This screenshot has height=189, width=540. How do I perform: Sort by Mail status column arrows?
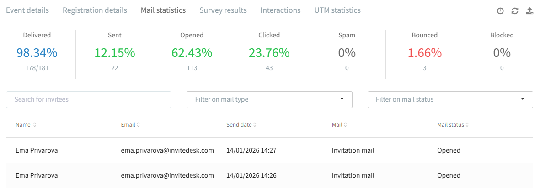pyautogui.click(x=467, y=125)
